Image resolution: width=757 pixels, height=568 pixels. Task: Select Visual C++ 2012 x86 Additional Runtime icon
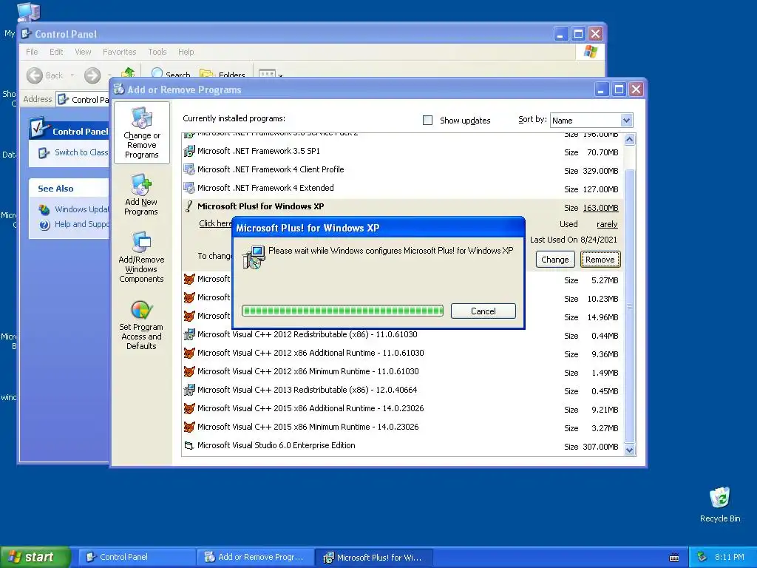coord(189,353)
